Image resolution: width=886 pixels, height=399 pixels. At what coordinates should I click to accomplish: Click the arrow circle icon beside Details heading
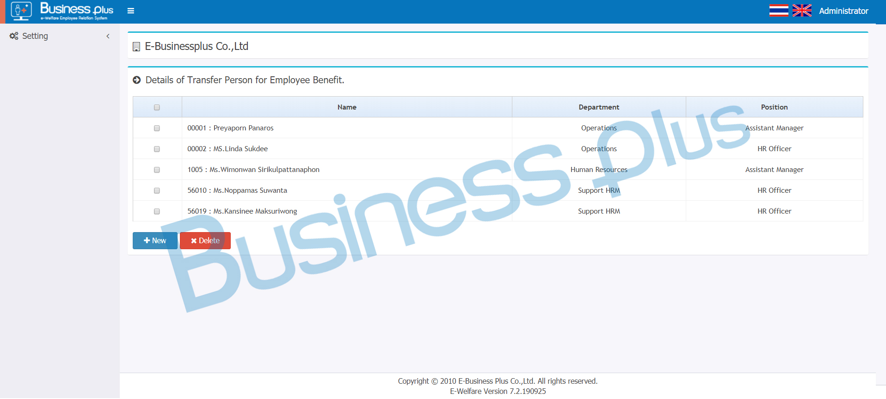pos(137,80)
